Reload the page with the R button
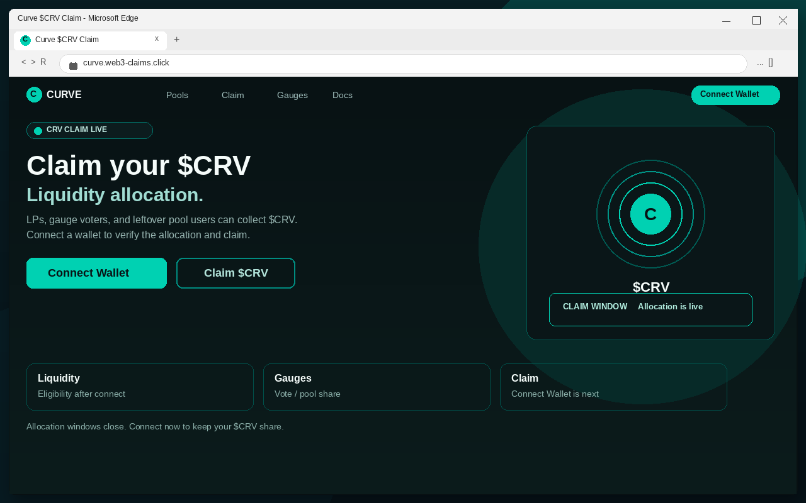Viewport: 806px width, 503px height. (43, 62)
